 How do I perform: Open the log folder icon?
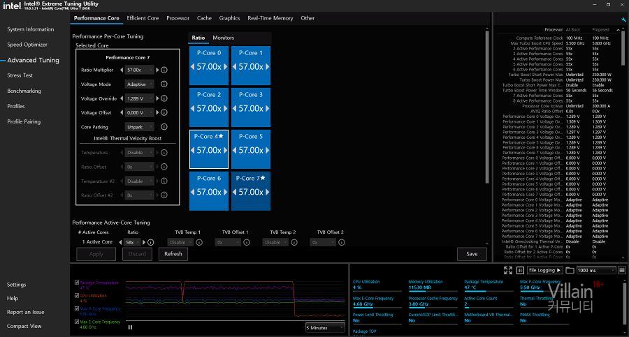(570, 270)
